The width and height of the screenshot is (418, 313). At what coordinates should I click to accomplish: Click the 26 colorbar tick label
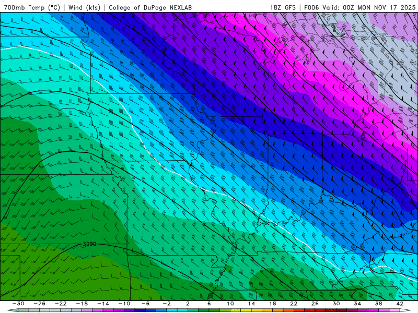(315, 304)
